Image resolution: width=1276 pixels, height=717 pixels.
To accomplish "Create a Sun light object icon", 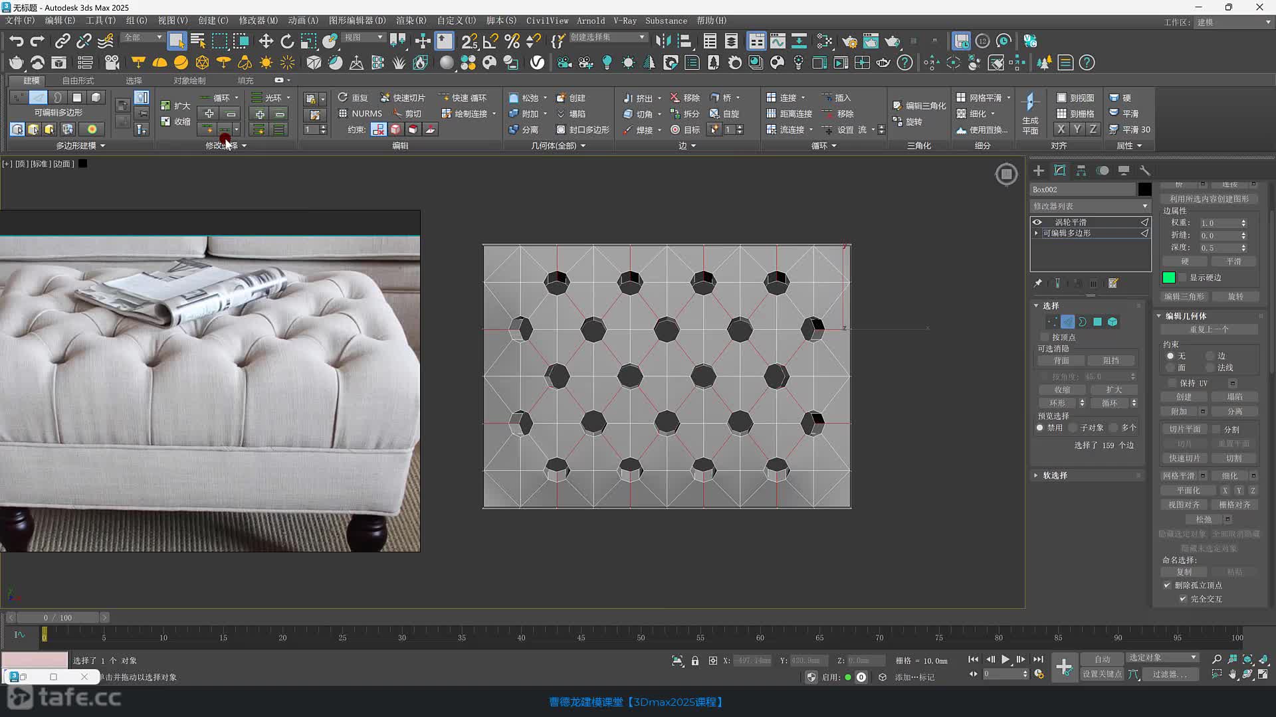I will (x=266, y=62).
